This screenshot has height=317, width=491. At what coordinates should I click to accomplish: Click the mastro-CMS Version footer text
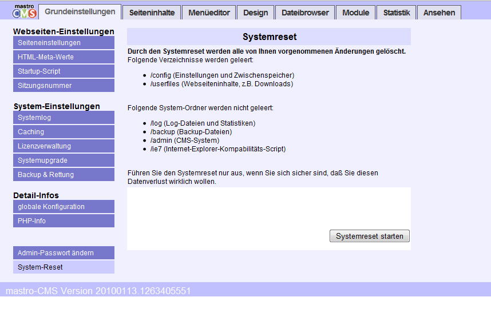tap(98, 291)
